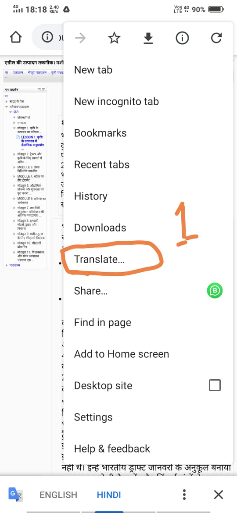237x513 pixels.
Task: Click घर link atop the navigation tree
Action: [6, 96]
